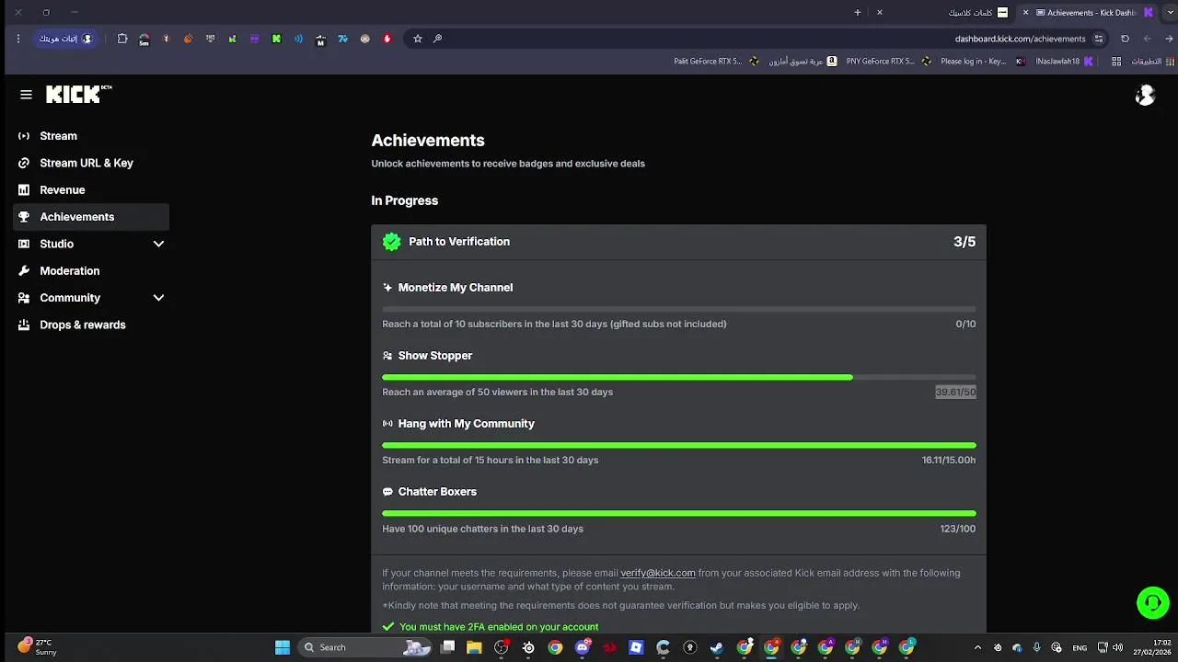Go to Stream page
This screenshot has width=1178, height=662.
91,136
